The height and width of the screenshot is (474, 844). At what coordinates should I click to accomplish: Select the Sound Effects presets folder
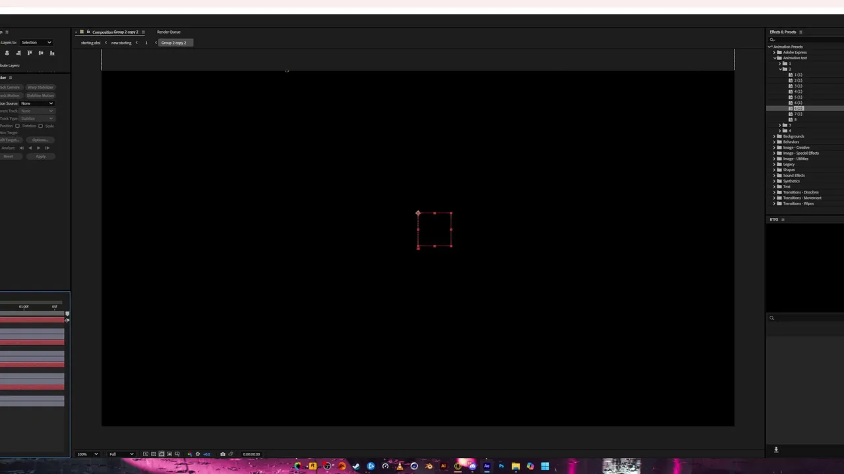click(x=794, y=176)
